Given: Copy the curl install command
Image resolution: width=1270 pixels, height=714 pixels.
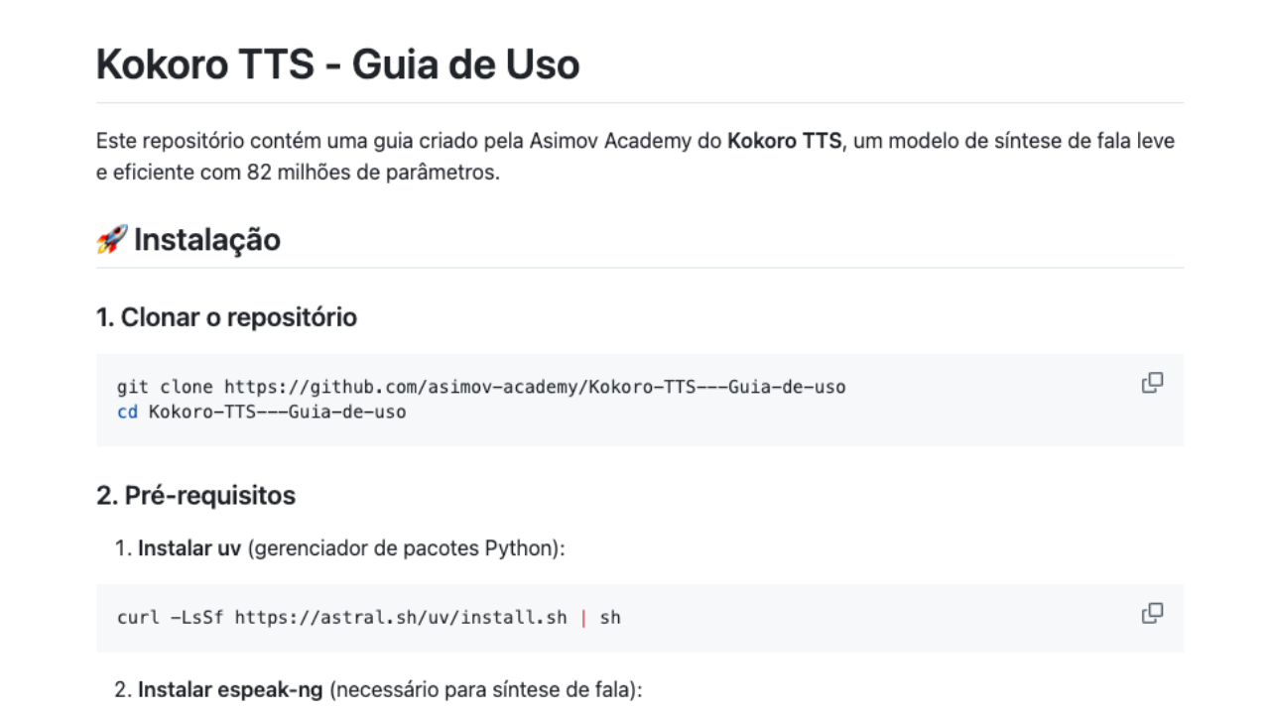Looking at the screenshot, I should tap(1152, 613).
